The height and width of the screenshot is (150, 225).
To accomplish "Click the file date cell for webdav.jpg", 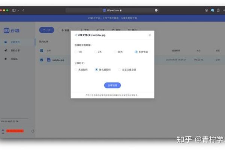I will tap(176, 60).
